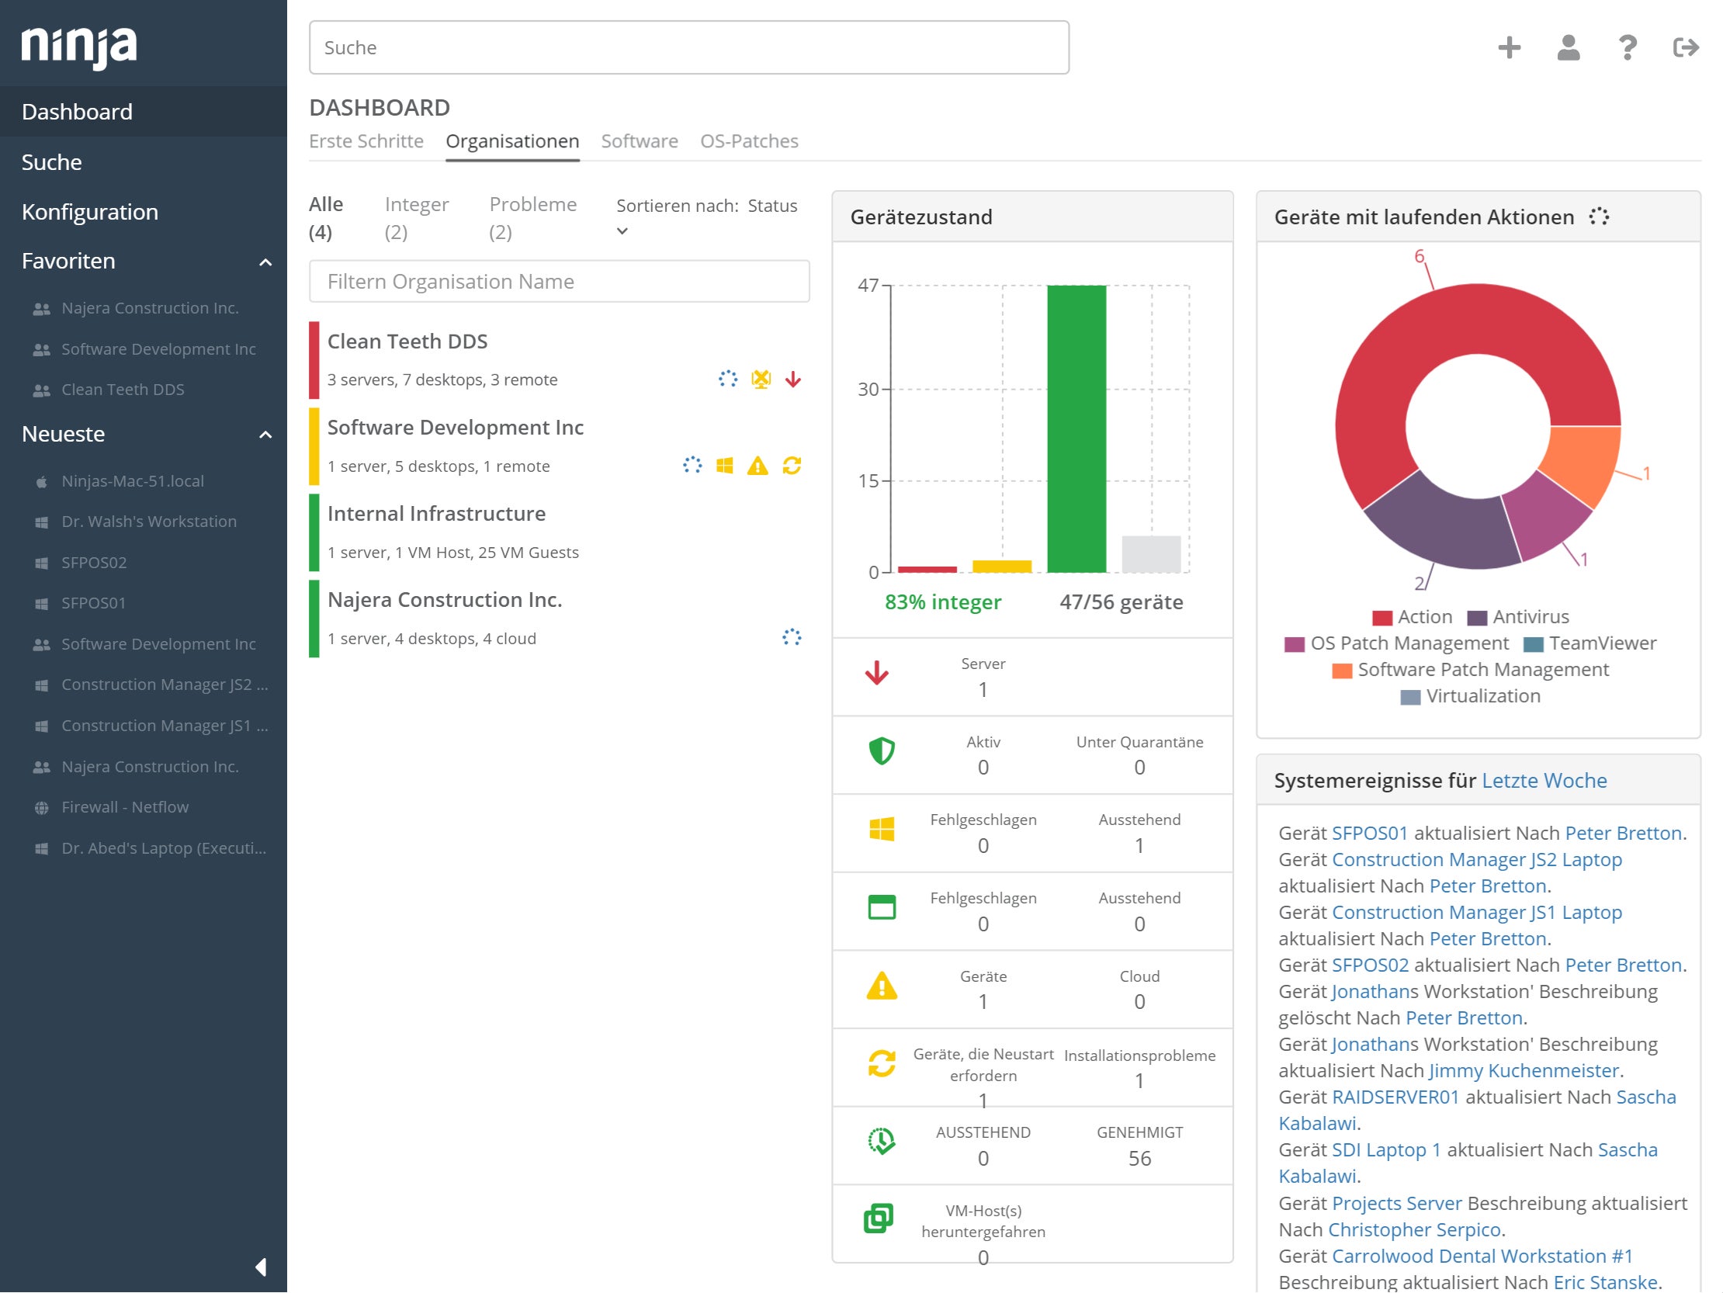Switch to the OS-Patches tab
The width and height of the screenshot is (1723, 1293).
coord(748,141)
